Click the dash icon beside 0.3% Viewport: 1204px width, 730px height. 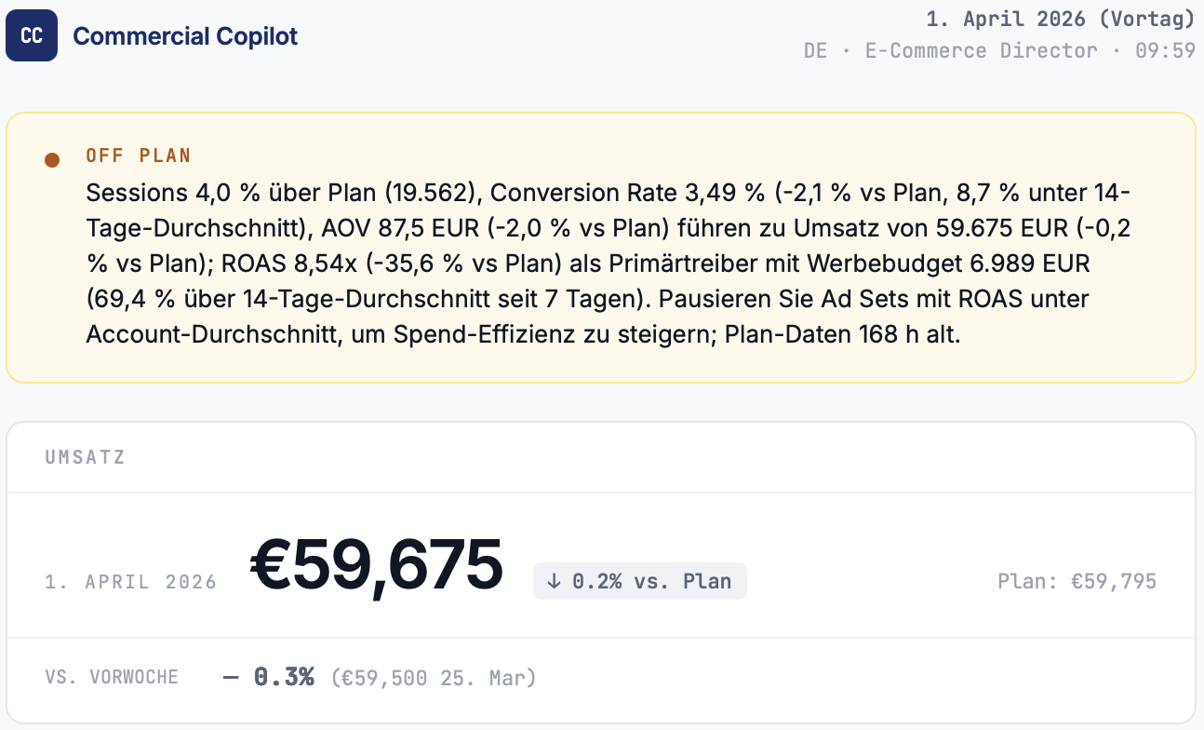click(x=231, y=677)
